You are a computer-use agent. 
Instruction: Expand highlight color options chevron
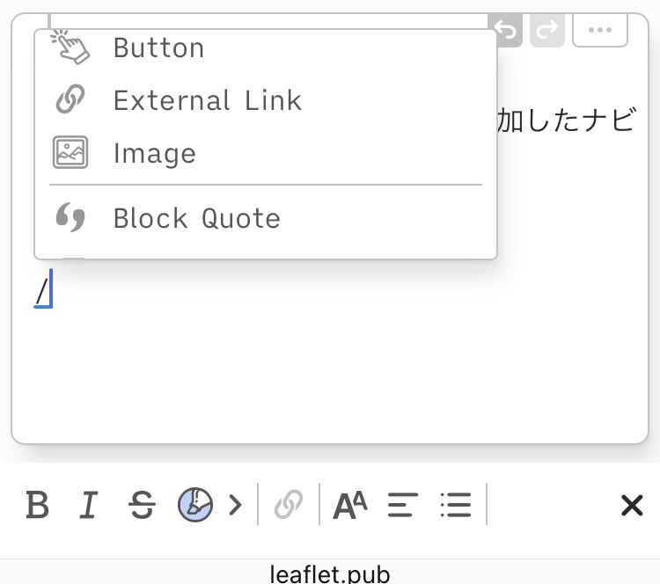click(234, 506)
